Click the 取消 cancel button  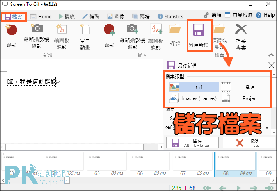(249, 143)
